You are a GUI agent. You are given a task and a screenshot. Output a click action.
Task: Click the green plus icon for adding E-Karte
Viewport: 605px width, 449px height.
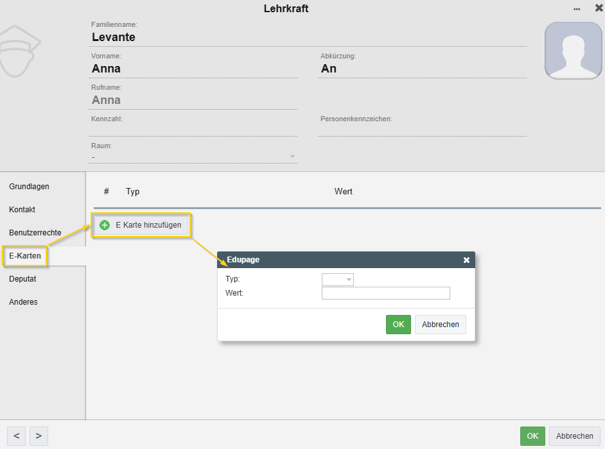tap(105, 225)
